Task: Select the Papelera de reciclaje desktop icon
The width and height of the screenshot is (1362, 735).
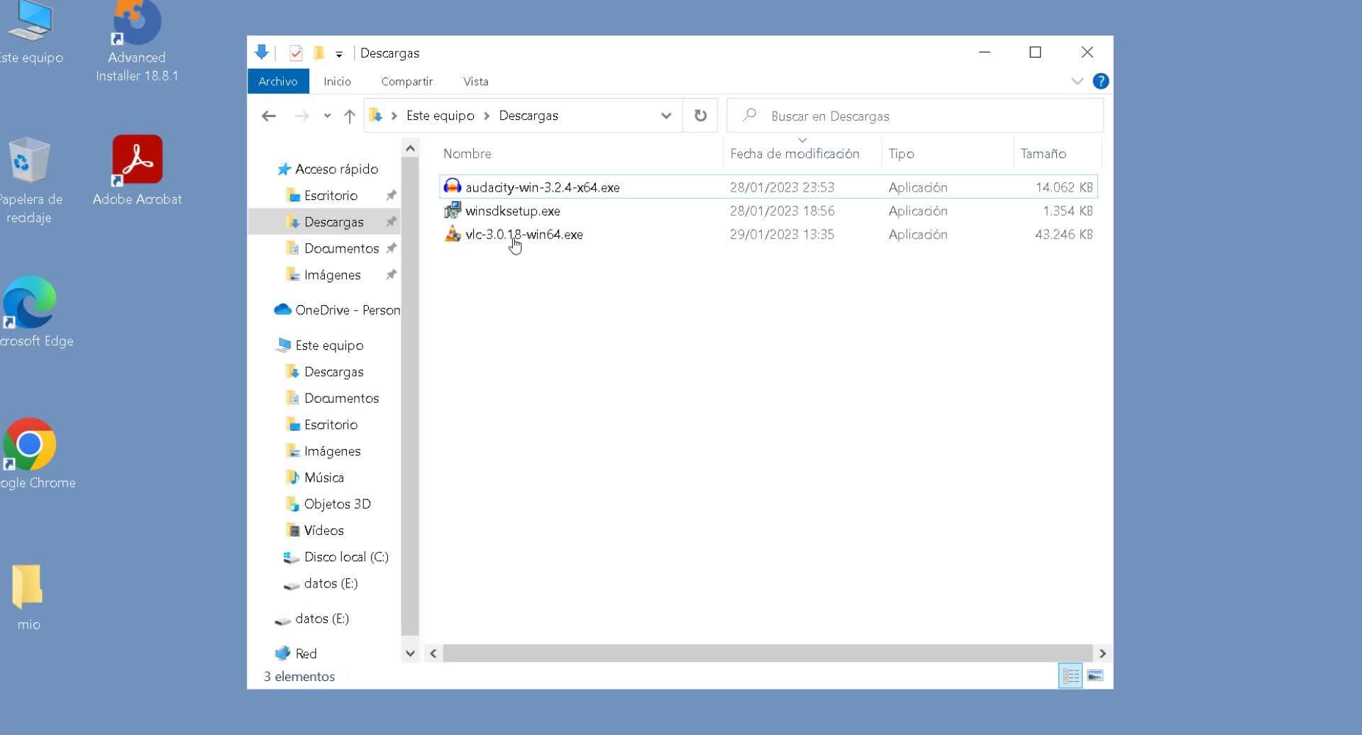Action: pos(28,181)
